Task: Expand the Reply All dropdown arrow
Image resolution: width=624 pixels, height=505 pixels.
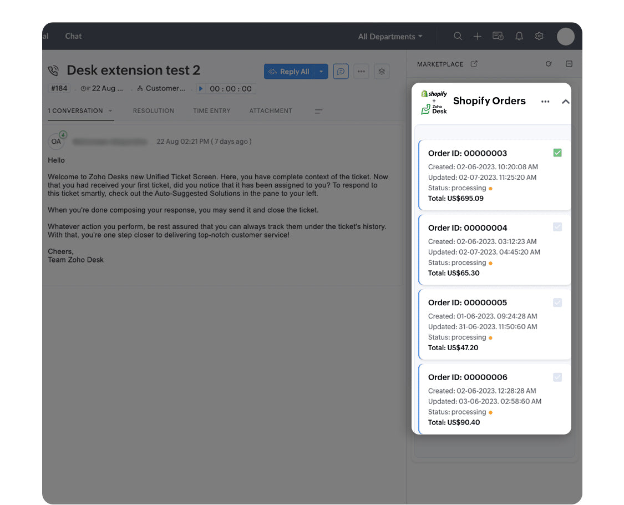Action: pos(321,72)
